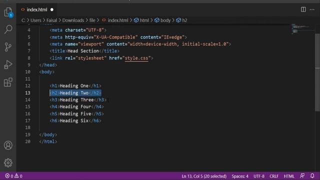
Task: Click the Spaces: 4 indentation setting
Action: [240, 176]
